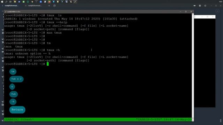Click the terminal scrollbar up arrow
This screenshot has height=125, width=223.
[x=193, y=15]
